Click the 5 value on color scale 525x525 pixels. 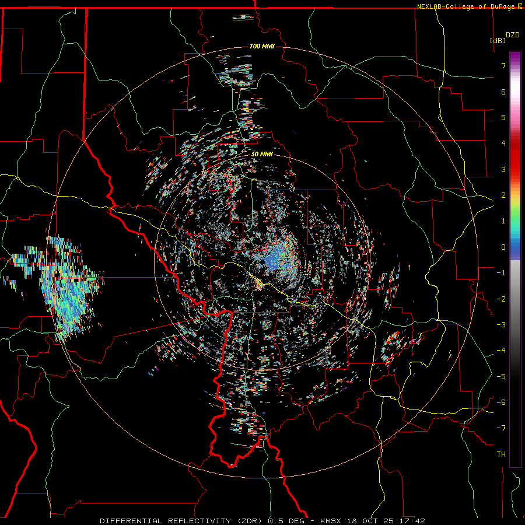[x=503, y=117]
